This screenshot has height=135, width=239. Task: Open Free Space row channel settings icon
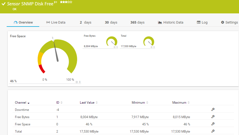point(213,124)
